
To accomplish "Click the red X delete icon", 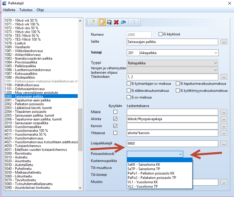I will pyautogui.click(x=116, y=22).
